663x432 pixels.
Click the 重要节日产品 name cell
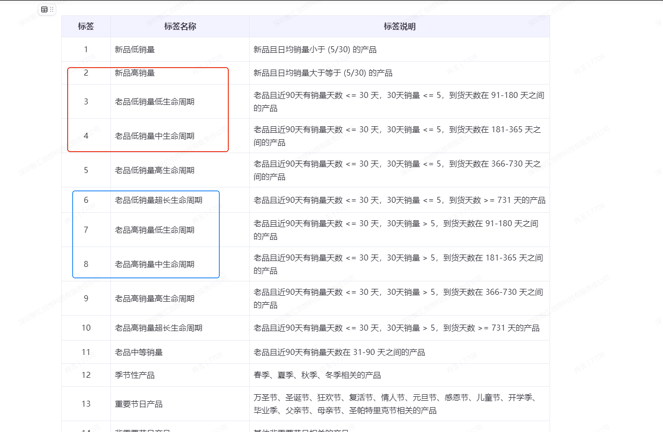click(x=180, y=404)
